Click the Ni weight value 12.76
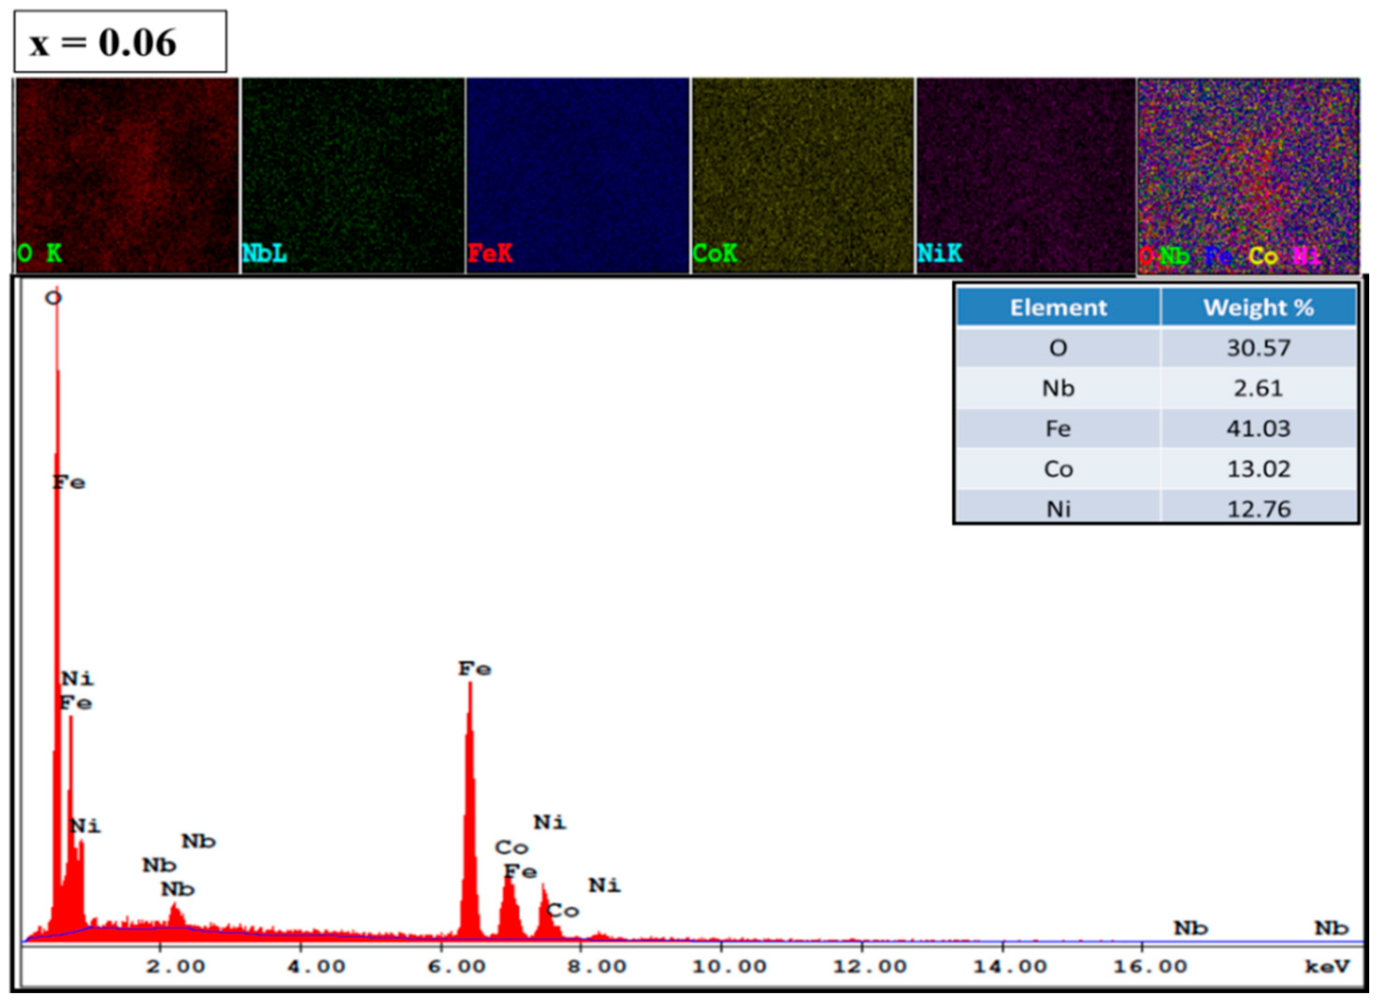1379x1003 pixels. (x=1258, y=509)
